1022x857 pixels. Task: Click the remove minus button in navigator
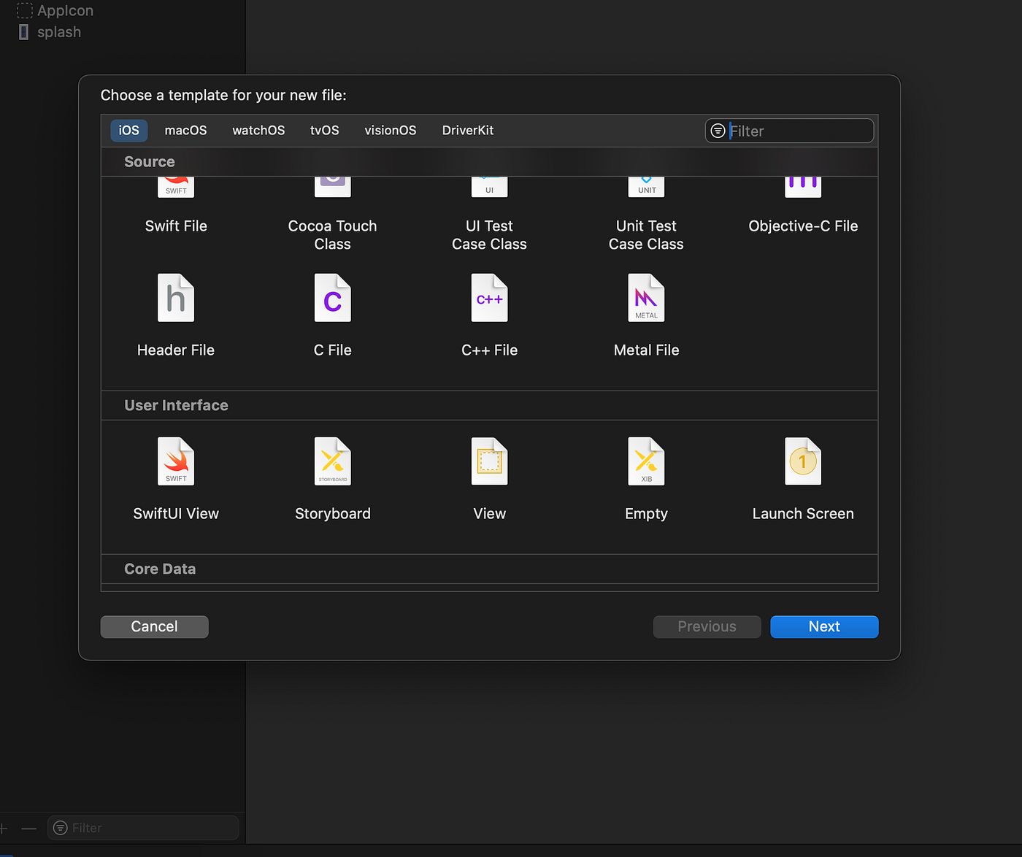coord(28,828)
